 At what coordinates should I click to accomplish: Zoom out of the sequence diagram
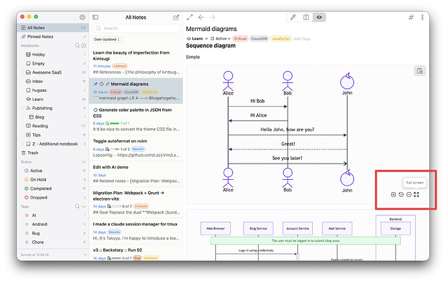(409, 194)
